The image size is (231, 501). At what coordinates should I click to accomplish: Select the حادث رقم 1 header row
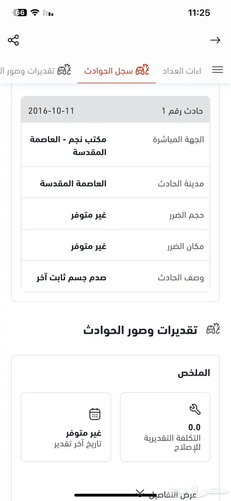[115, 110]
